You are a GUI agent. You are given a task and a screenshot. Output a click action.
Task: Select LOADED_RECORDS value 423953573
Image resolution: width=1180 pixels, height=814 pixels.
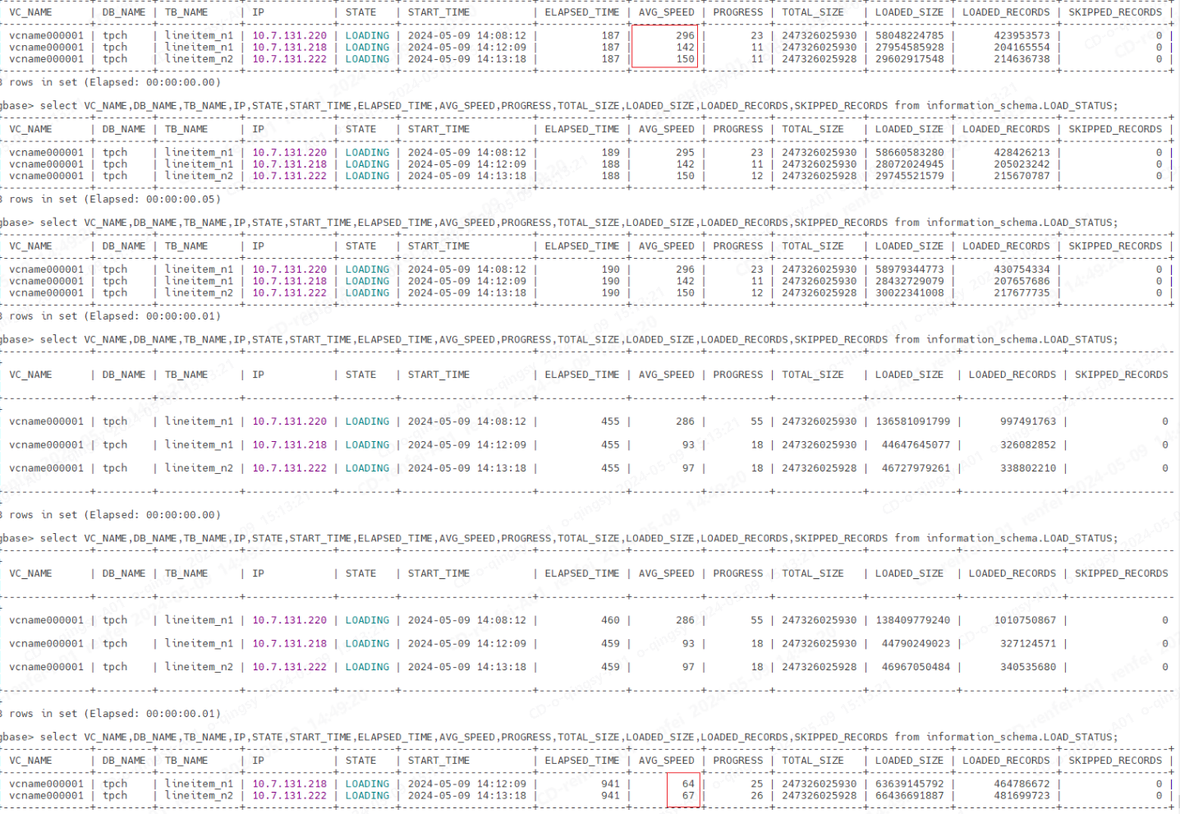point(1022,35)
